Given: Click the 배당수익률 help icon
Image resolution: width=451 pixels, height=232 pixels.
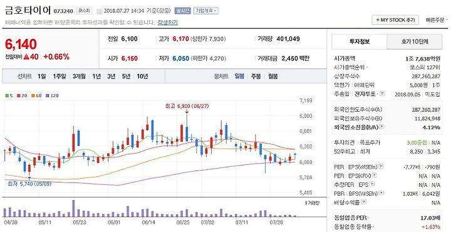Looking at the screenshot, I should point(364,202).
